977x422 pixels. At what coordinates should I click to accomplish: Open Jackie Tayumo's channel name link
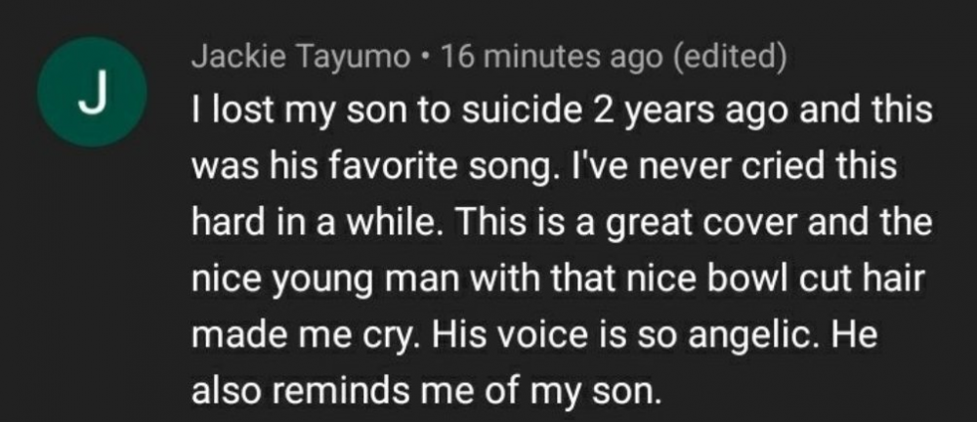(x=301, y=58)
